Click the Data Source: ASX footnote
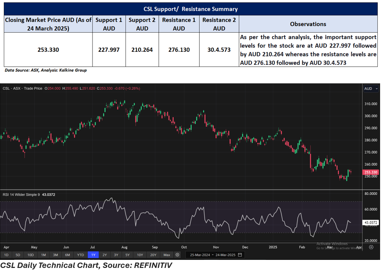The image size is (382, 271). click(46, 70)
